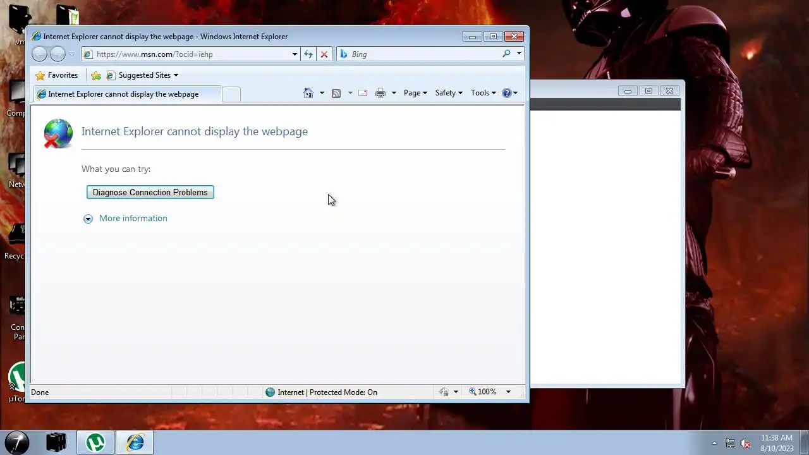This screenshot has height=455, width=809.
Task: Click the Home page icon
Action: [x=308, y=93]
